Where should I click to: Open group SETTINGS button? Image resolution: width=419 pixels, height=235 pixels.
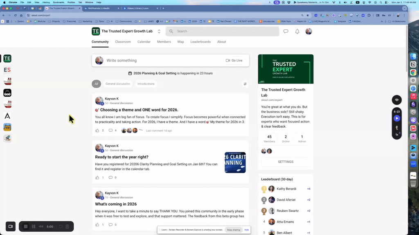(x=286, y=162)
